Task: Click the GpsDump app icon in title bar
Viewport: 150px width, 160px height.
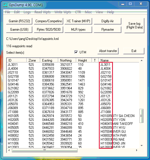Action: click(5, 5)
